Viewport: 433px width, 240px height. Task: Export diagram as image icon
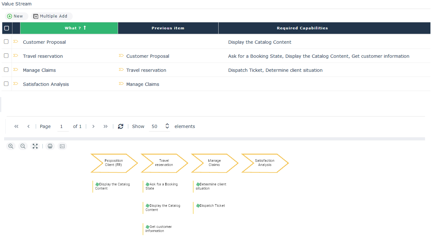point(62,146)
